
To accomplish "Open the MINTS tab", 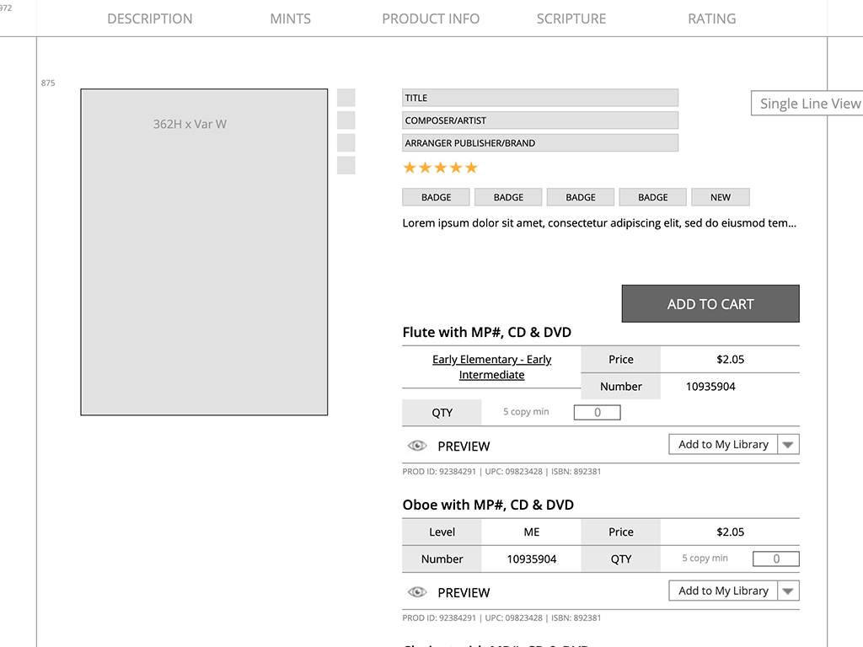I will (x=291, y=19).
